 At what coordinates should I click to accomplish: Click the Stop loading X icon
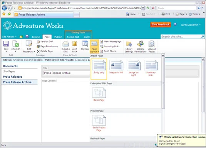[x=153, y=8]
